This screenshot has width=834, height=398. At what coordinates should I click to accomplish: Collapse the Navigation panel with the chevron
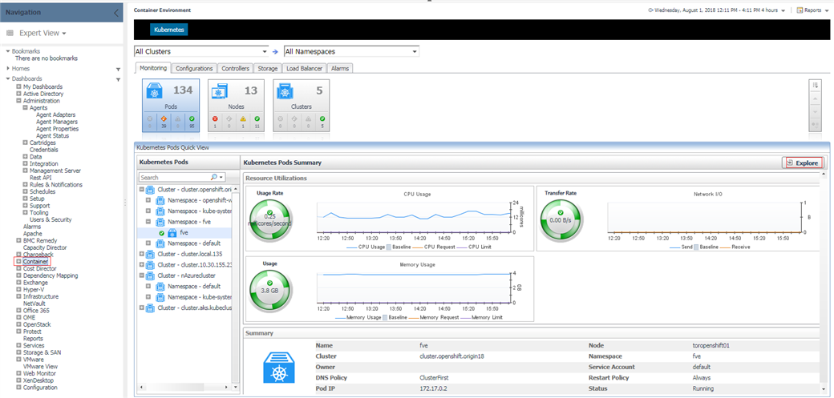(x=116, y=13)
